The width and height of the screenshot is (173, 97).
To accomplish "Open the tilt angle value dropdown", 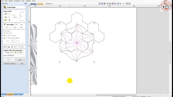I will 22,47.
